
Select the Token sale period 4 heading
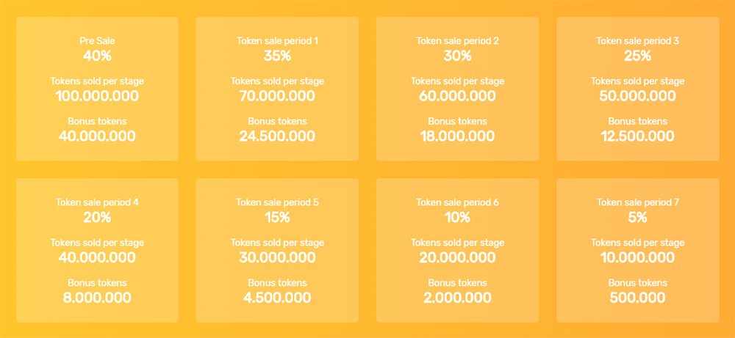pos(97,202)
